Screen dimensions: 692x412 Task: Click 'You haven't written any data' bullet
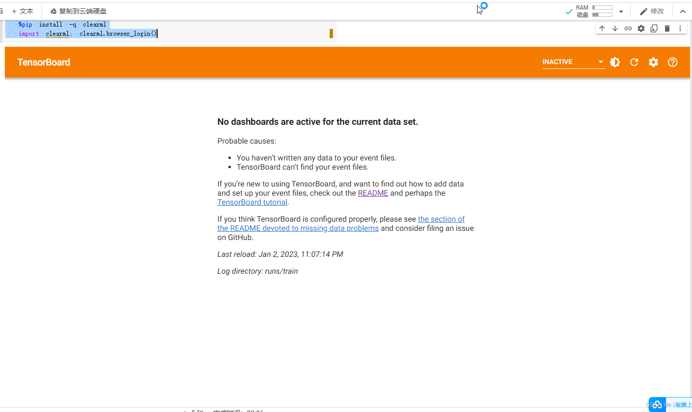pos(316,158)
